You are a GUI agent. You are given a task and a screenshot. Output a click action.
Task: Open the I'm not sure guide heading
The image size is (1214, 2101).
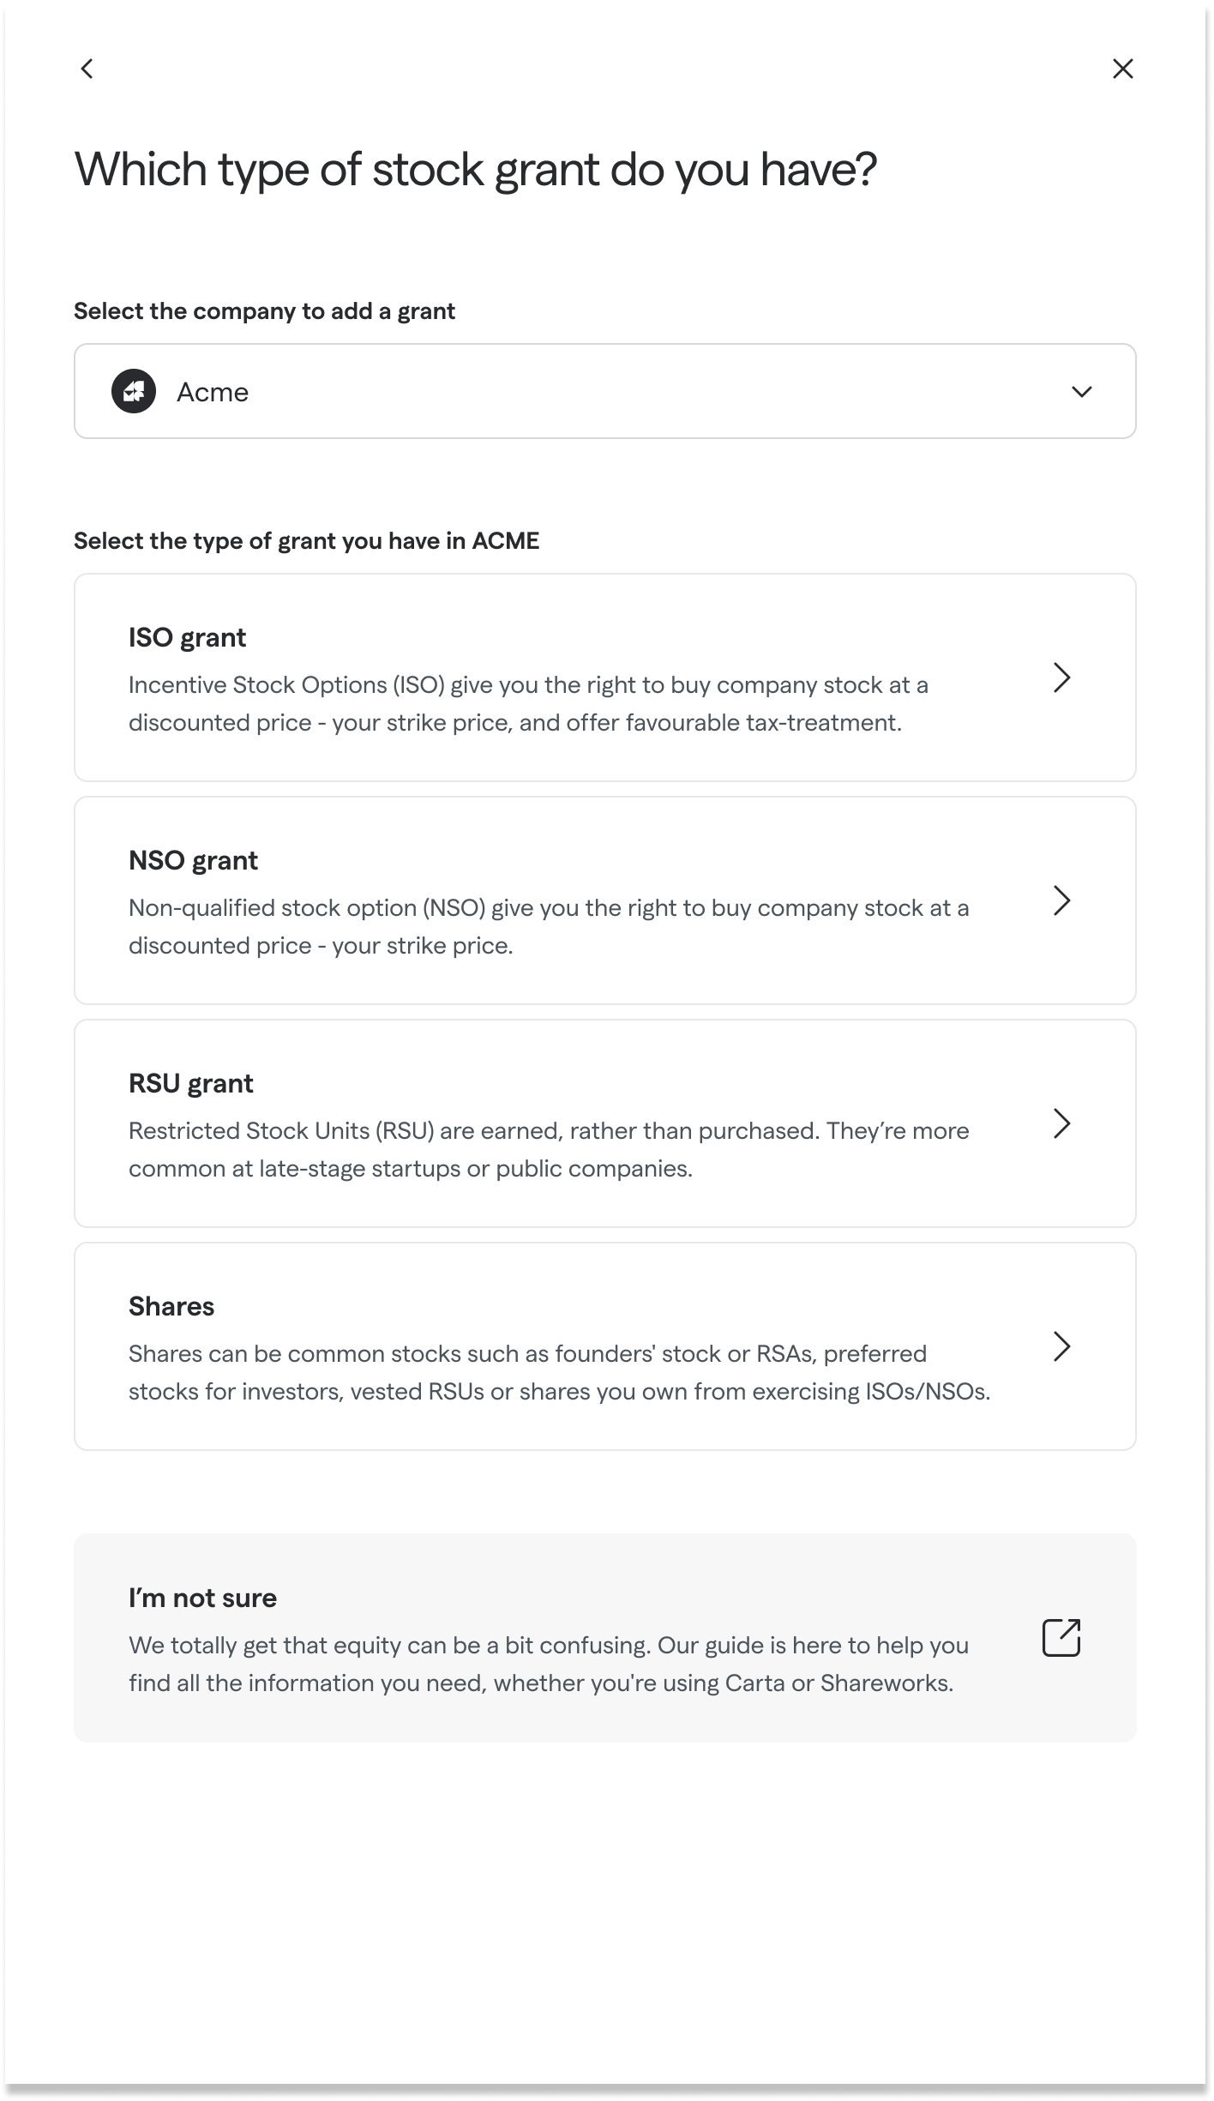(x=202, y=1598)
